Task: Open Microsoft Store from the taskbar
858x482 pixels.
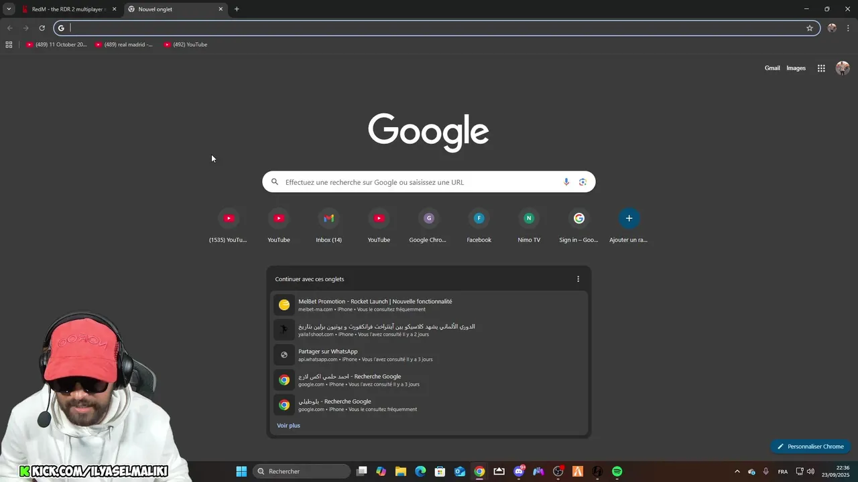Action: pos(440,471)
